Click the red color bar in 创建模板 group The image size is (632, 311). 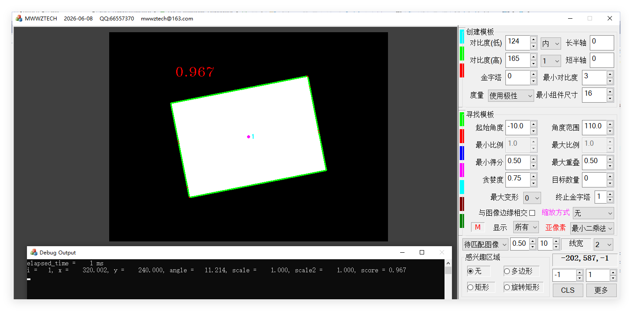(462, 70)
